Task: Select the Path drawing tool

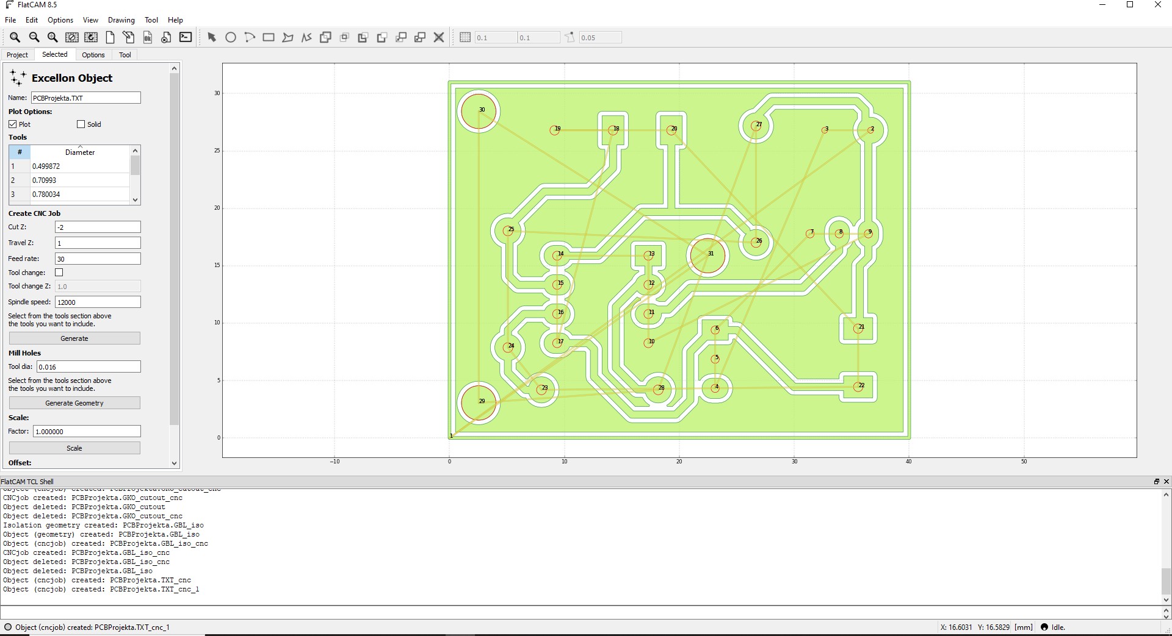Action: (x=306, y=37)
